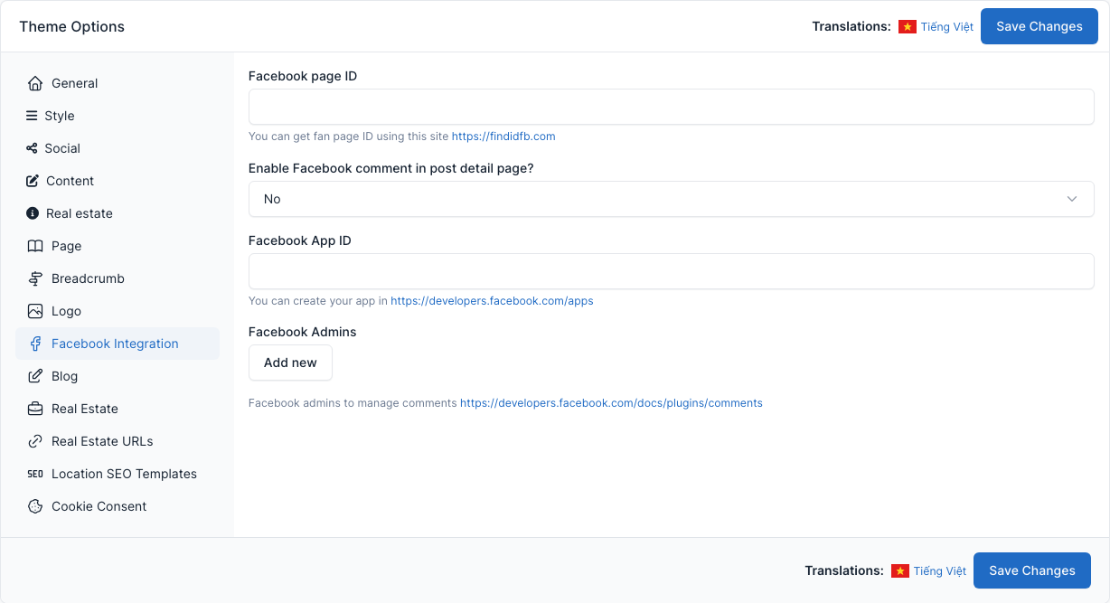Go to Location SEO Templates
This screenshot has height=603, width=1110.
click(118, 474)
